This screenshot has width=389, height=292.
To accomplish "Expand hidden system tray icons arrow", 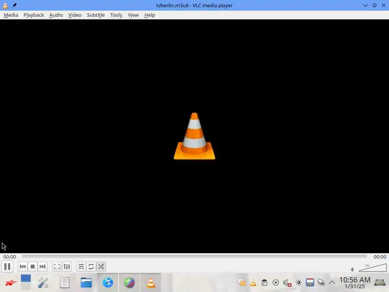I will pos(332,282).
